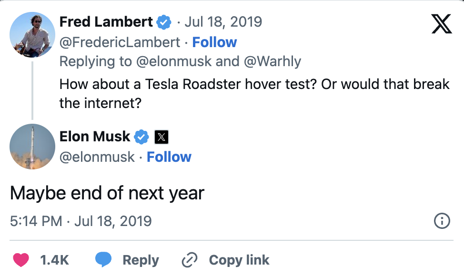Follow @elonmusk
Image resolution: width=464 pixels, height=276 pixels.
point(169,157)
